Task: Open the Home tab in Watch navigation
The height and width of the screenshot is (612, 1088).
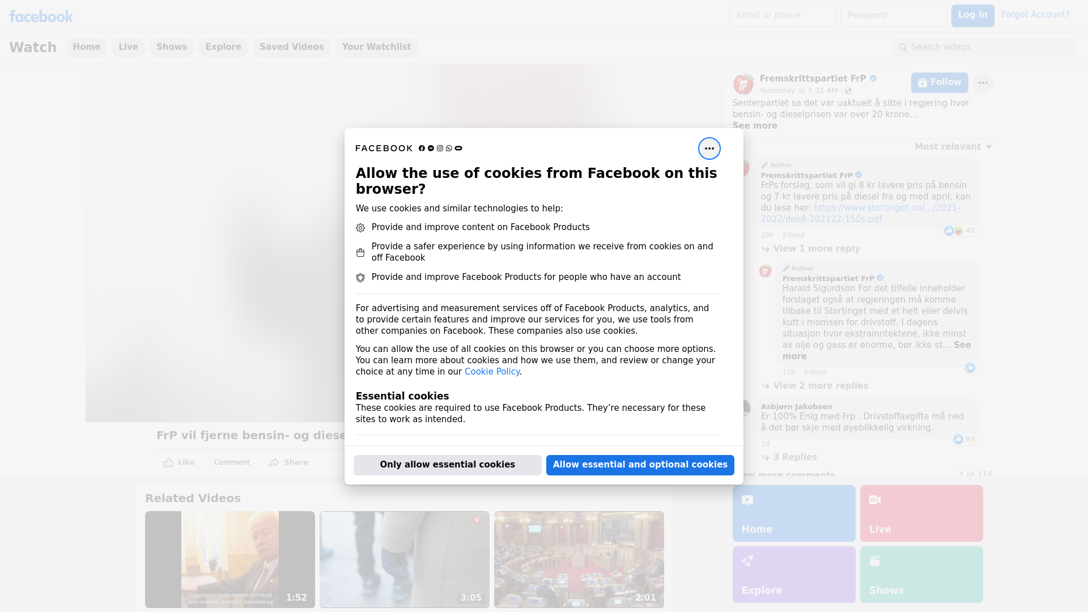Action: point(86,47)
